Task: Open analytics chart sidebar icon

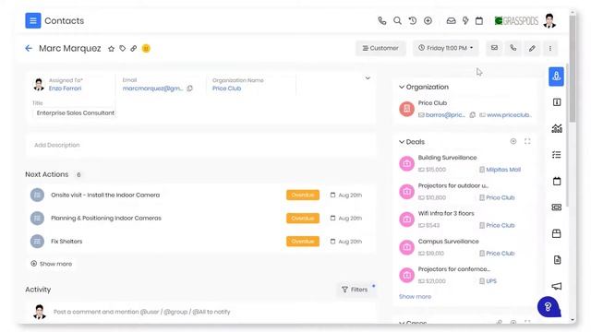Action: coord(557,128)
